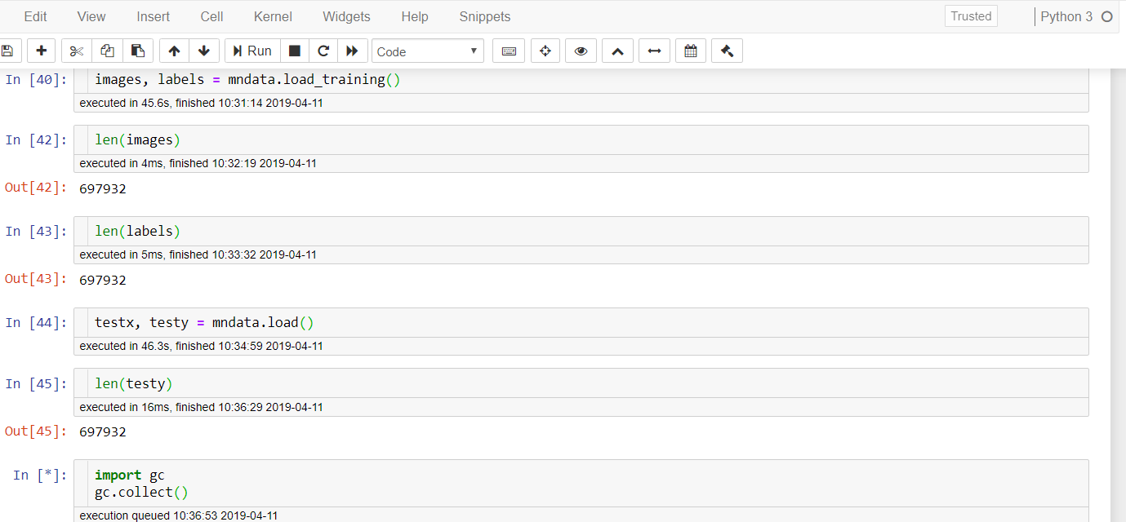This screenshot has height=522, width=1126.
Task: Move the selected cell up
Action: (x=173, y=51)
